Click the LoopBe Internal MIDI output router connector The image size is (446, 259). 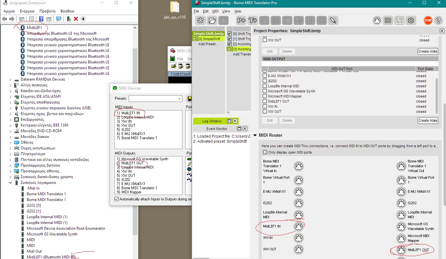pyautogui.click(x=401, y=215)
